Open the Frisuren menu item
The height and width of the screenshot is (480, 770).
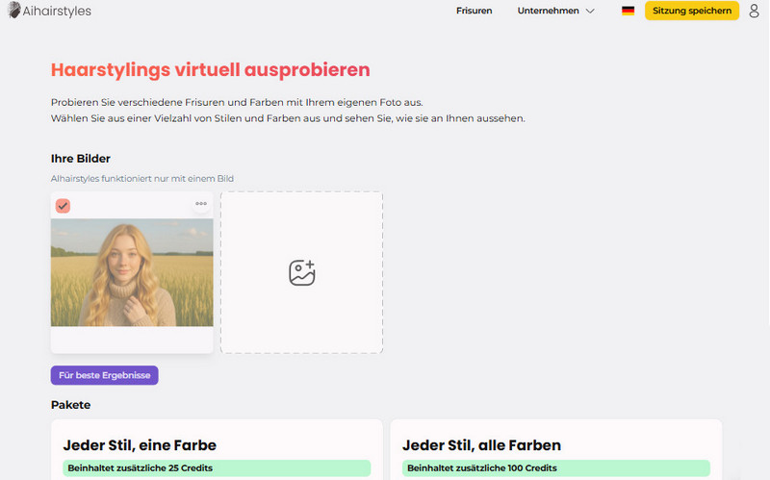point(474,11)
